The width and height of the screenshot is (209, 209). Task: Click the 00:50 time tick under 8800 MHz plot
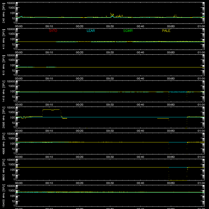171,183
